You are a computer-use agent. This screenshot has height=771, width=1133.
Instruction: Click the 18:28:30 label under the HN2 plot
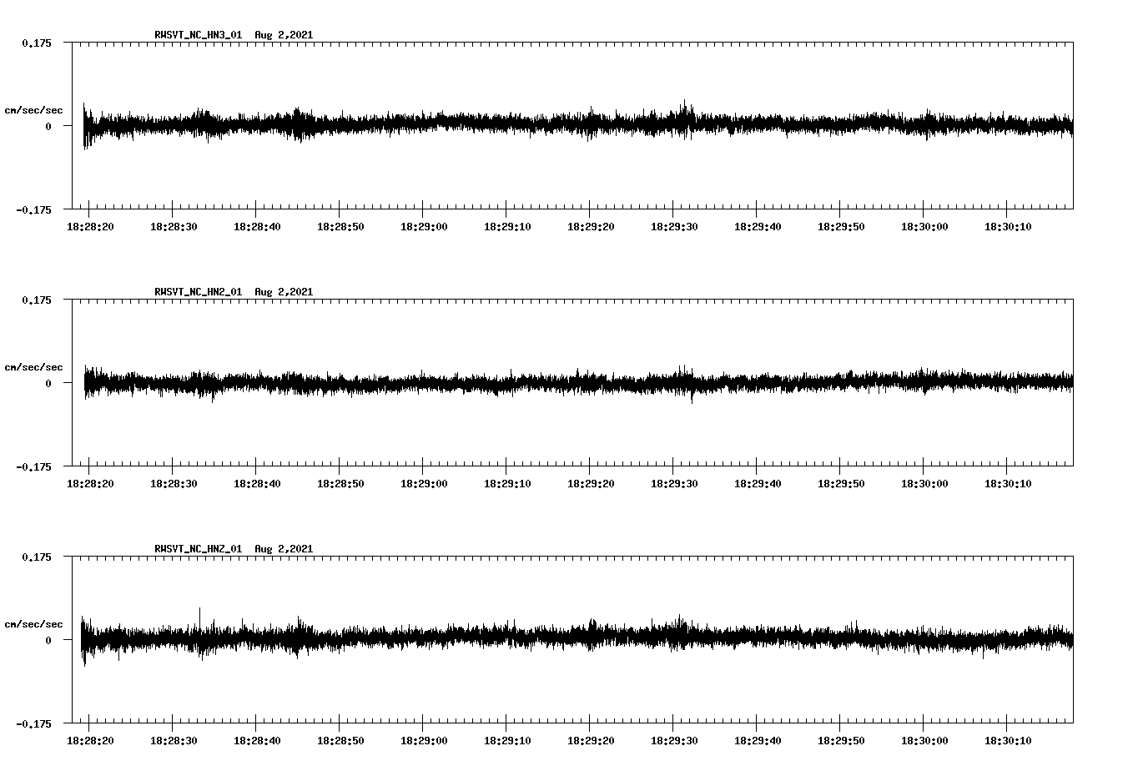[174, 484]
